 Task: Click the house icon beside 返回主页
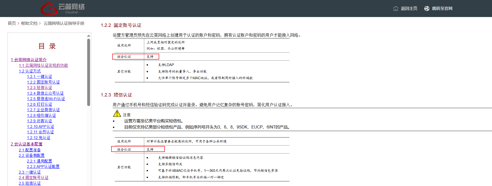396,9
